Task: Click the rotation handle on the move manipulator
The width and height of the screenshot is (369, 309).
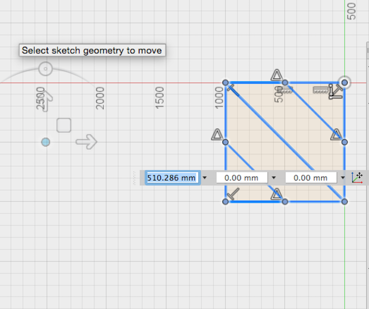Action: (46, 69)
